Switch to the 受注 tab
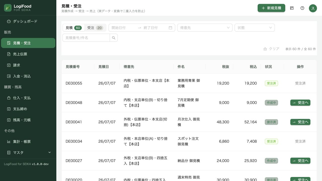The height and width of the screenshot is (181, 322). tap(95, 28)
